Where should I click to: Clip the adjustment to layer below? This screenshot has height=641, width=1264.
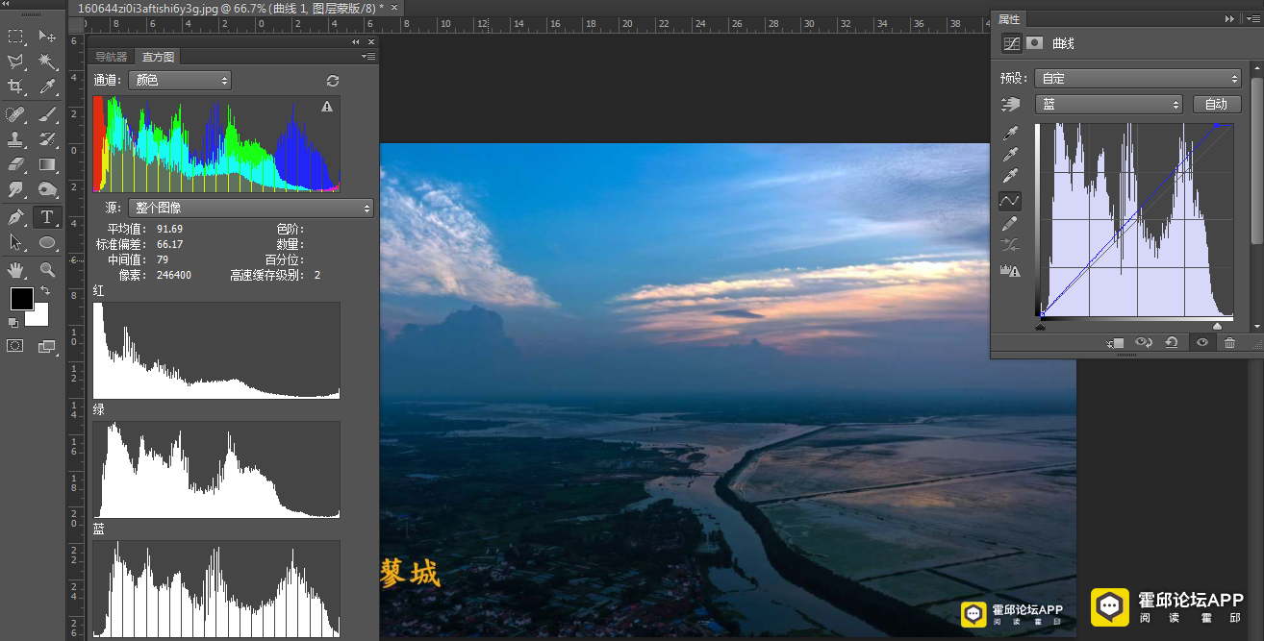[x=1115, y=343]
